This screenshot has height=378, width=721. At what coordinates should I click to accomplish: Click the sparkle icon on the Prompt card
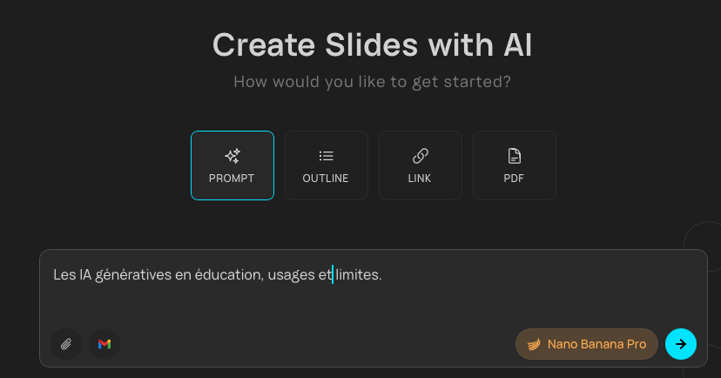tap(232, 156)
